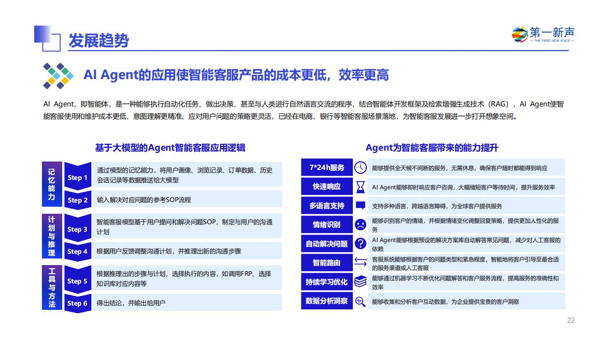Click the heading Agent为智能客服带来的能力提升

432,148
